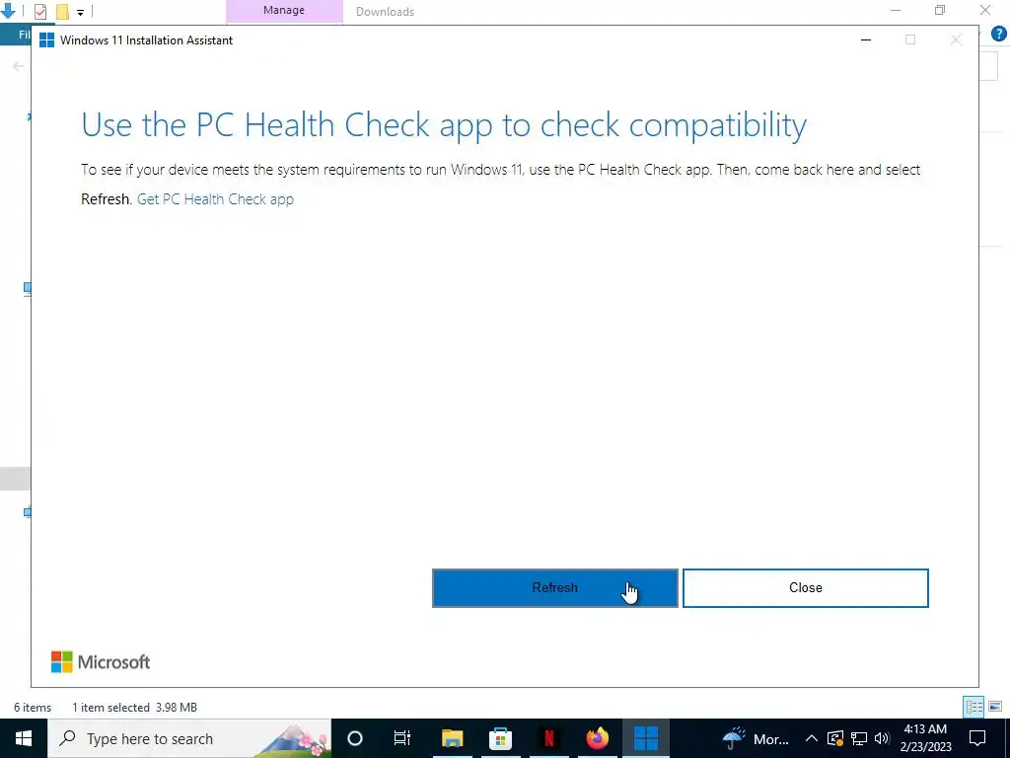Expand the Customize Quick Access Toolbar dropdown

81,12
